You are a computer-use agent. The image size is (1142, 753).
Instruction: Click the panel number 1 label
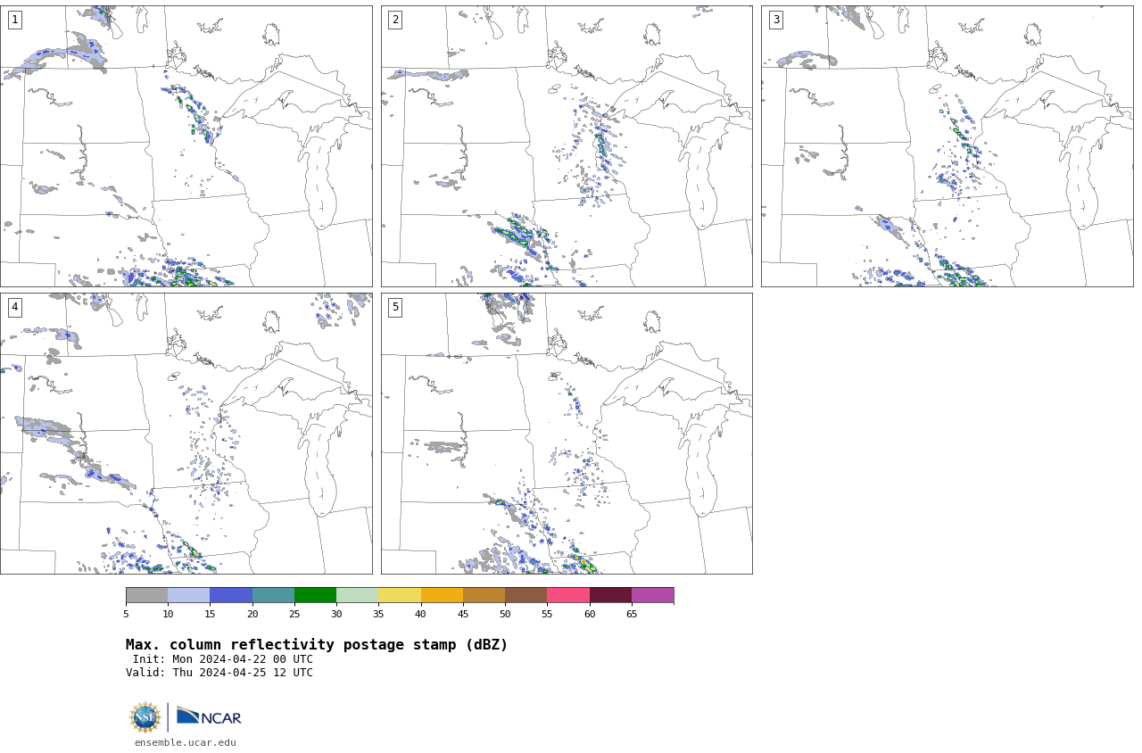pos(14,20)
